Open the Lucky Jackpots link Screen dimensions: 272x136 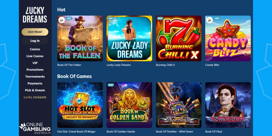[x=35, y=97]
